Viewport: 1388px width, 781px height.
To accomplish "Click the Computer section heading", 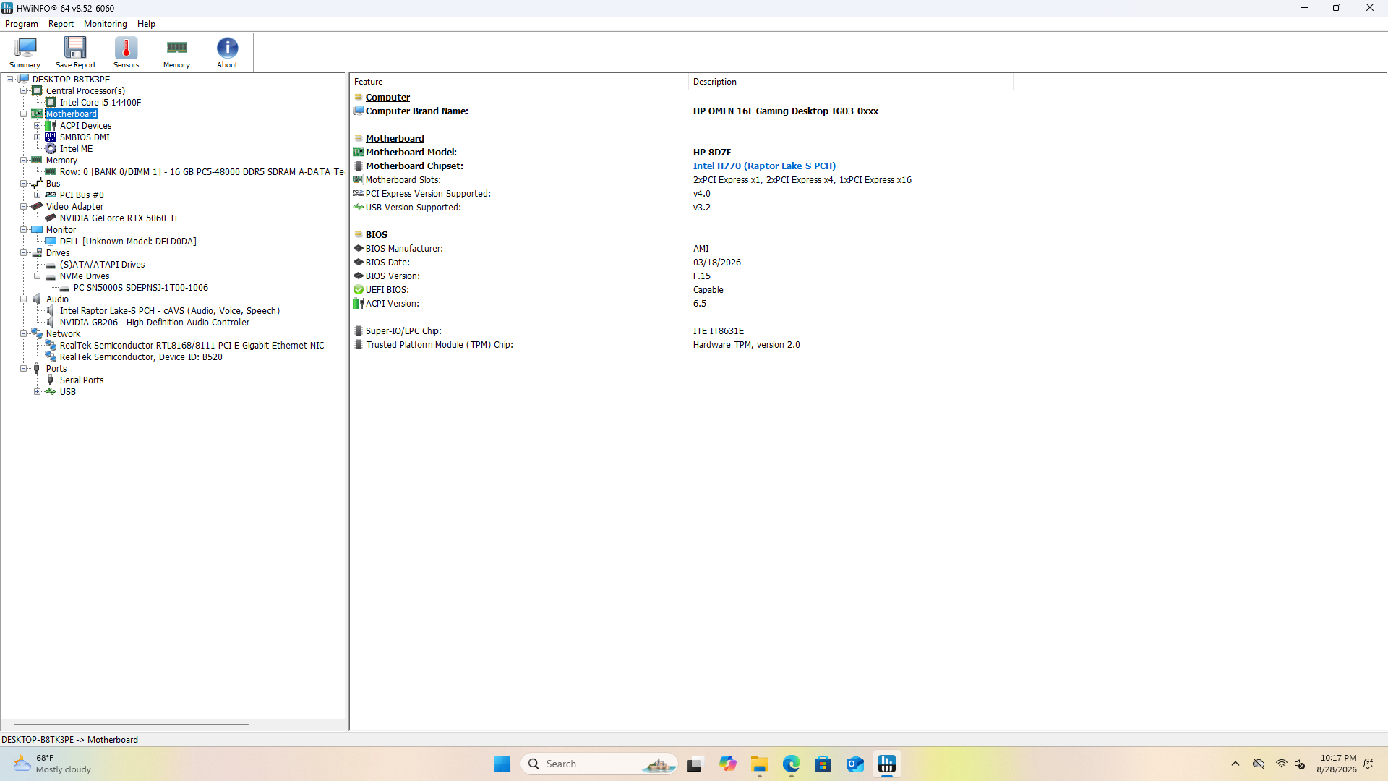I will pyautogui.click(x=387, y=98).
